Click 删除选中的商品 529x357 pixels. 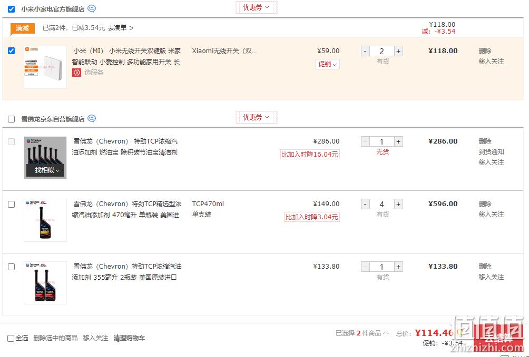(x=55, y=338)
